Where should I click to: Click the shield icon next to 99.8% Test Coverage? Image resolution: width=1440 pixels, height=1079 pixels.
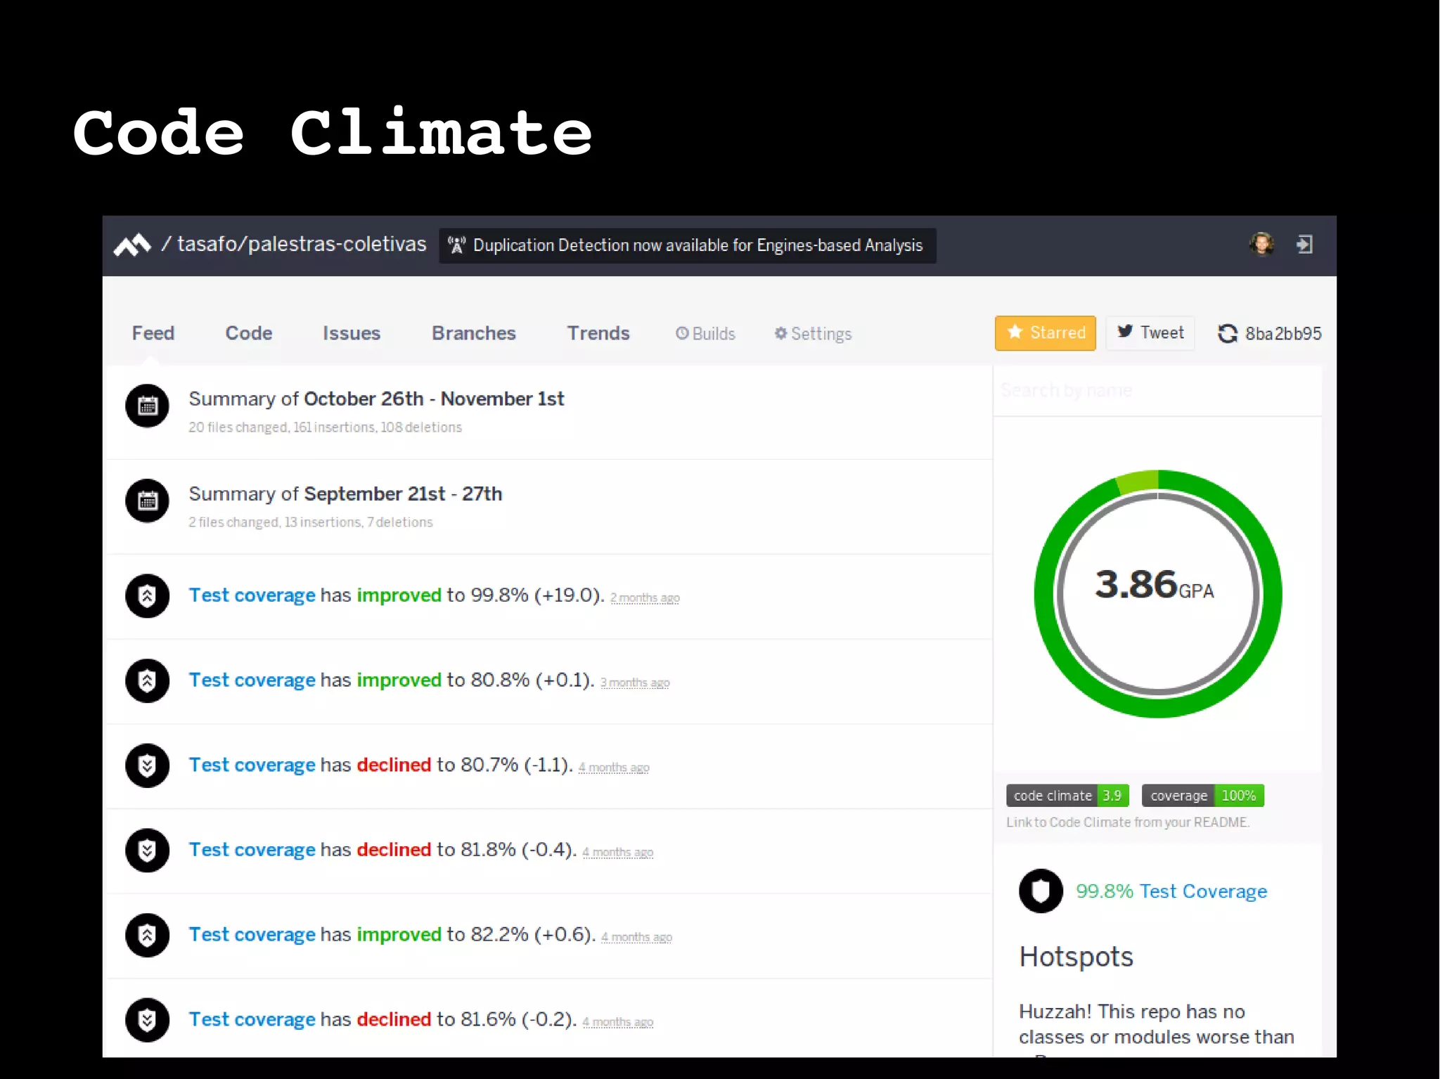coord(1041,891)
